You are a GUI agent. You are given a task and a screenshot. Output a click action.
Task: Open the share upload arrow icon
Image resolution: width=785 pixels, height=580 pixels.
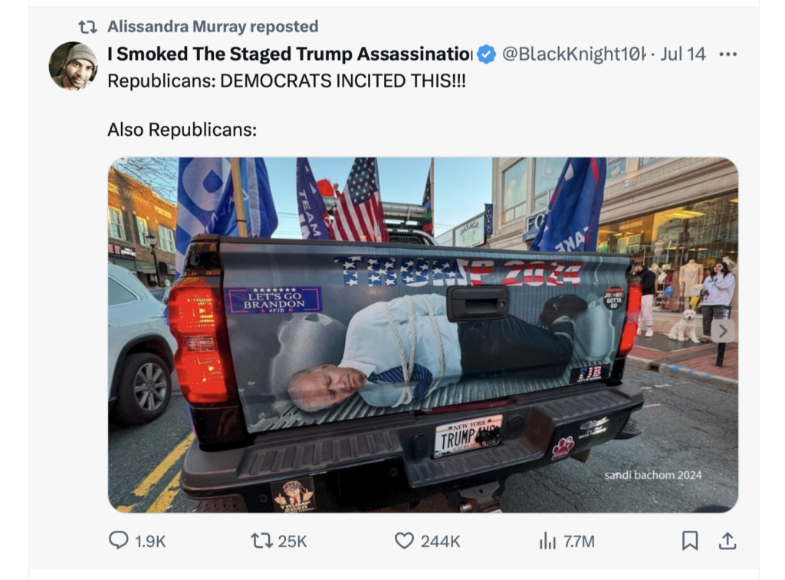point(728,540)
